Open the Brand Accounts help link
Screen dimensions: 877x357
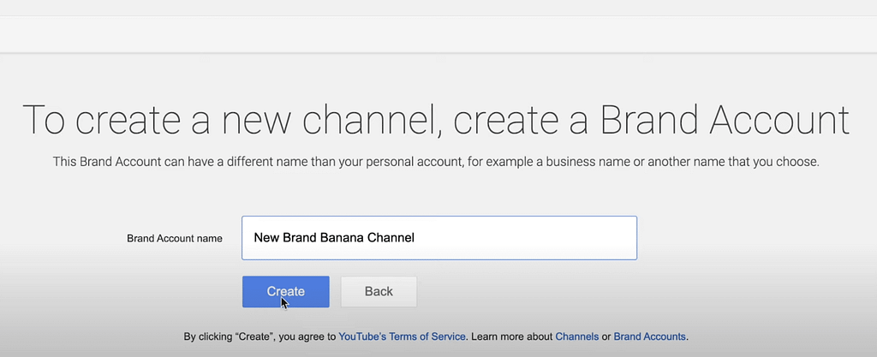point(649,336)
